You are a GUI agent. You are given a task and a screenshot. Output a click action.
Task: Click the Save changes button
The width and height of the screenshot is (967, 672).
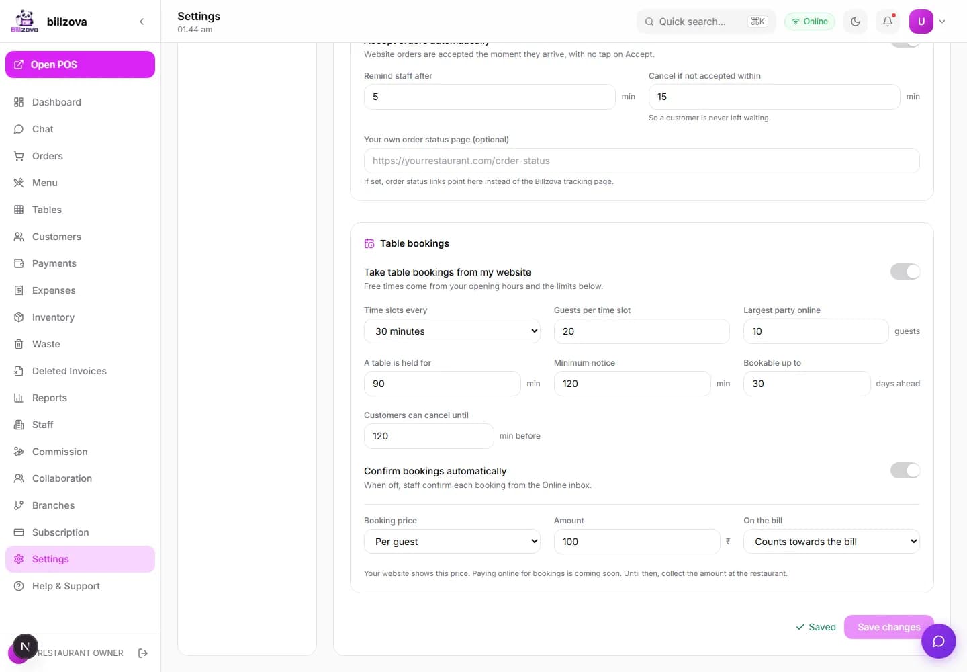888,627
